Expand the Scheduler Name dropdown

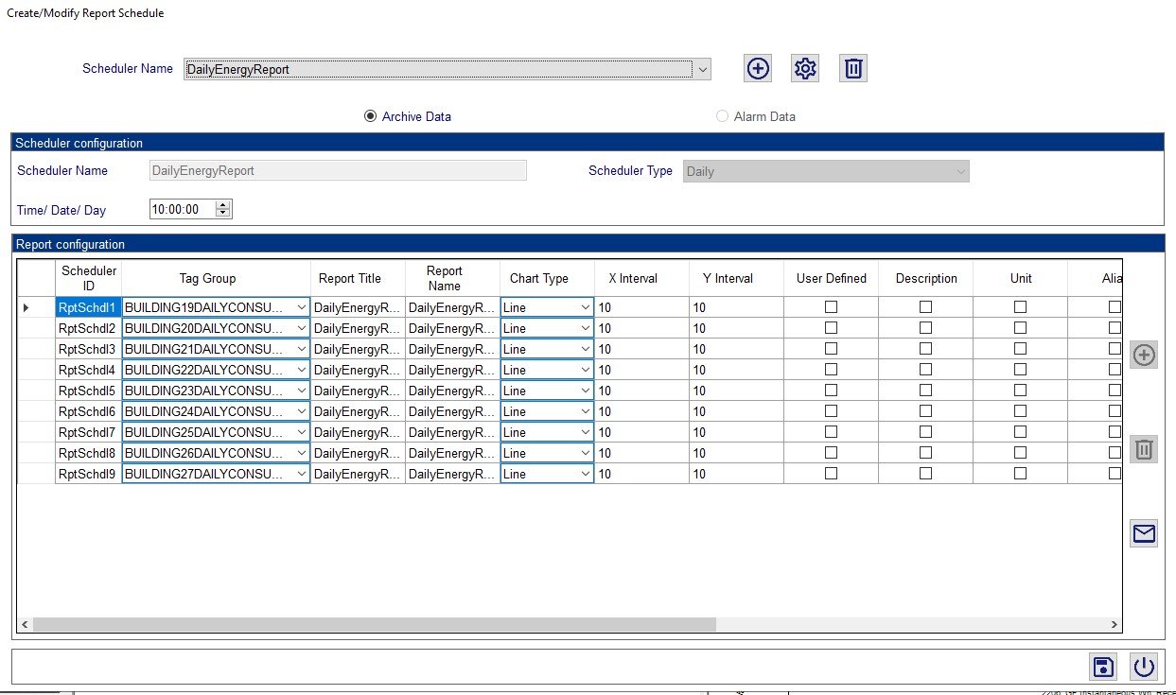pos(702,69)
